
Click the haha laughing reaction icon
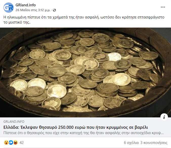[15, 142]
